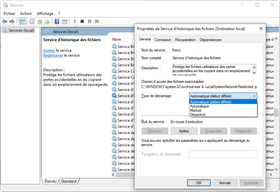Open the Affichage menu
Image resolution: width=280 pixels, height=192 pixels.
click(x=45, y=14)
